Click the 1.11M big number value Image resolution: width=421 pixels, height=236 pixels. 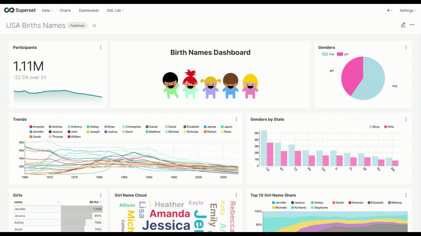(28, 66)
